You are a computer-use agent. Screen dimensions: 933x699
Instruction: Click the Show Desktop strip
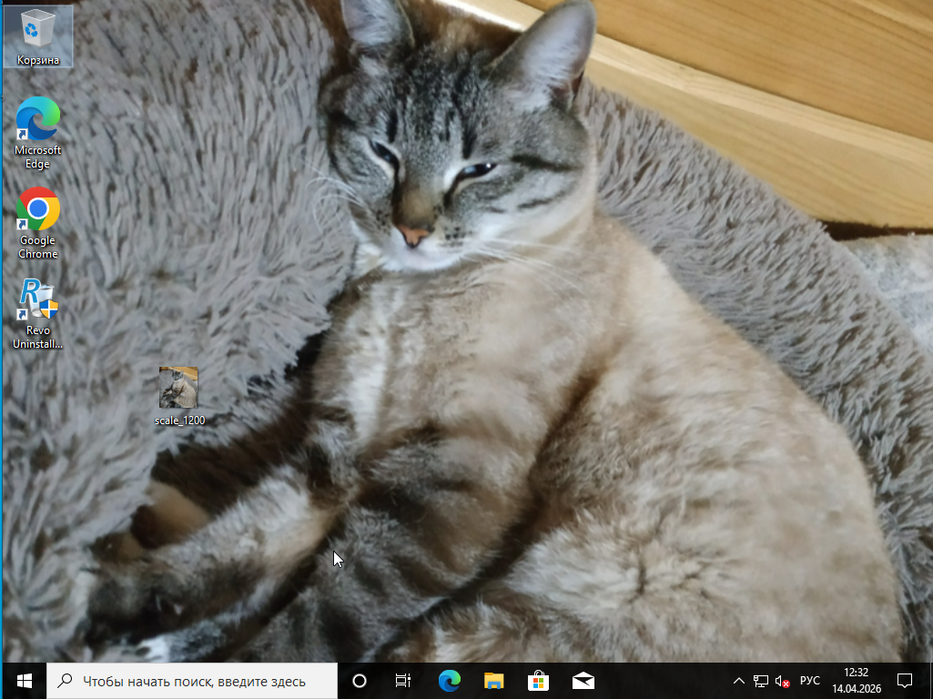coord(930,680)
